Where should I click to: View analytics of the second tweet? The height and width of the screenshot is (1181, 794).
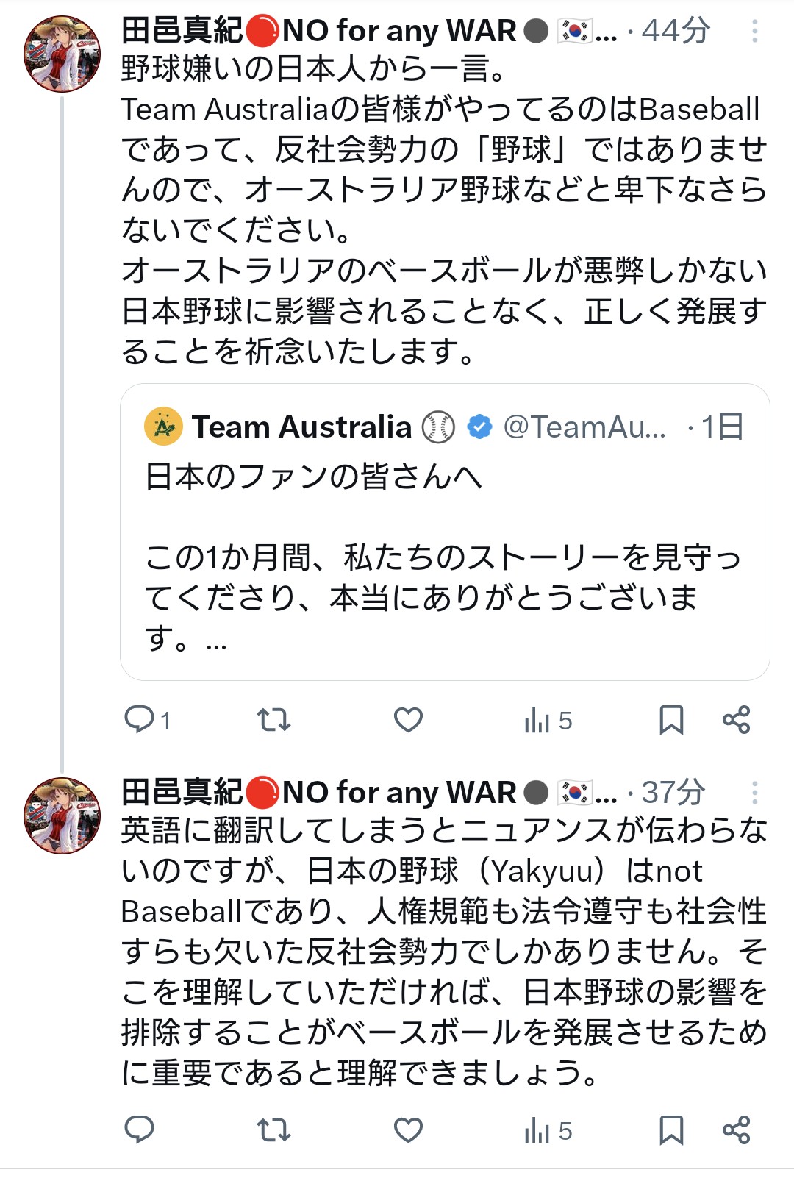click(548, 1131)
